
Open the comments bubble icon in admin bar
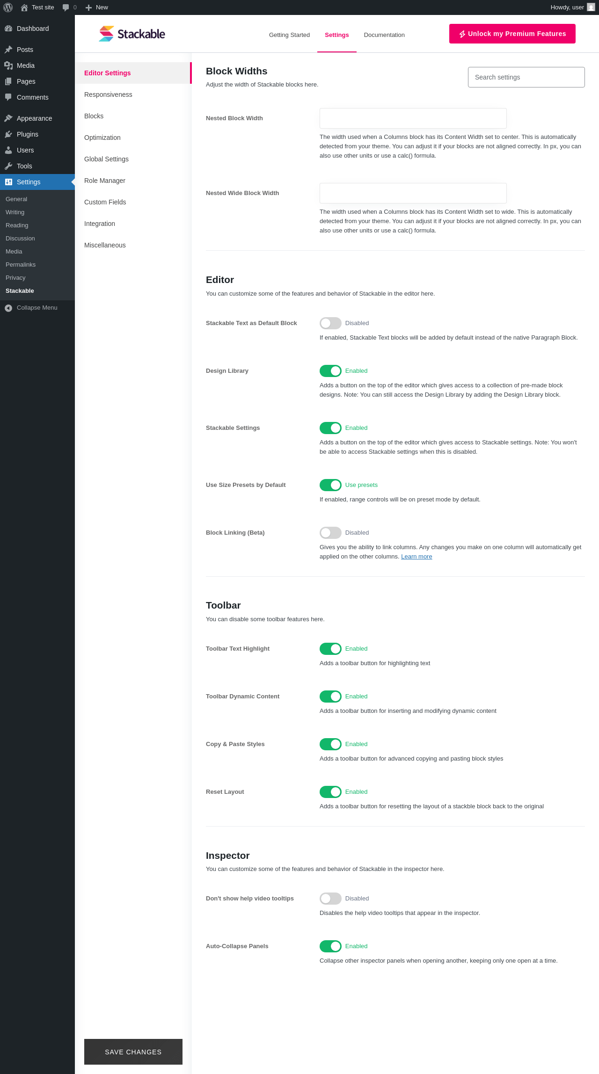click(x=66, y=7)
